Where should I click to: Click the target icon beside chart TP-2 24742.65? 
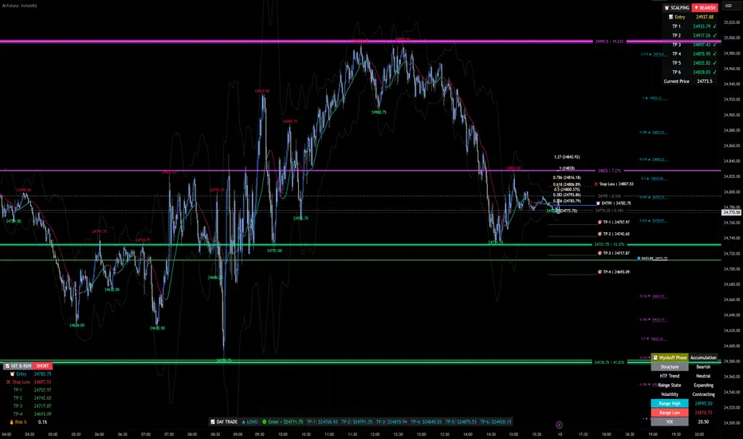point(600,234)
